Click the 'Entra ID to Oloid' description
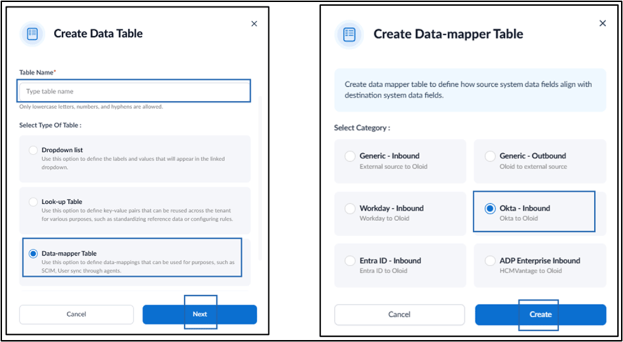The height and width of the screenshot is (342, 623). (x=383, y=271)
